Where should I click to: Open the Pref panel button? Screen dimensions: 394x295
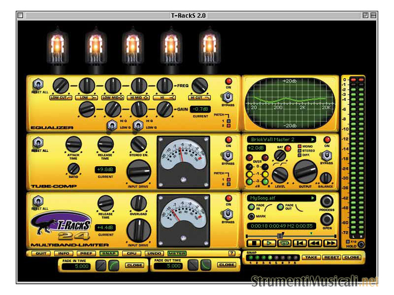tap(86, 254)
